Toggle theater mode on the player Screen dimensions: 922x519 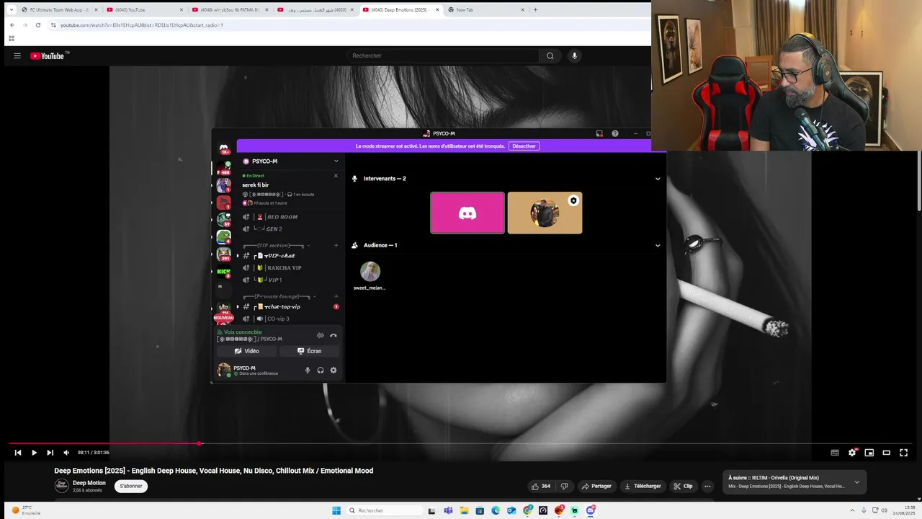[887, 453]
